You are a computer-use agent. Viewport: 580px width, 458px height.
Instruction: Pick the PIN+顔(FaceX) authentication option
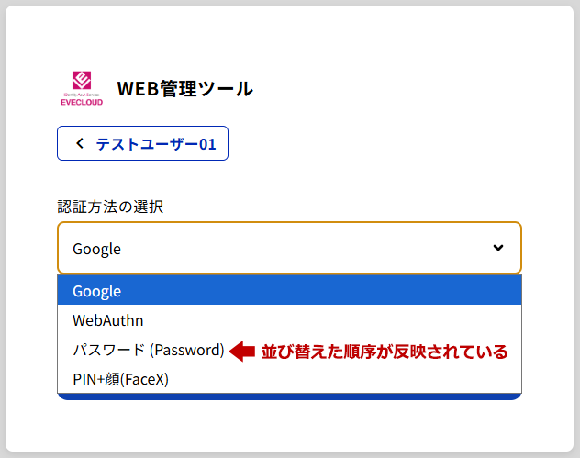click(x=121, y=378)
